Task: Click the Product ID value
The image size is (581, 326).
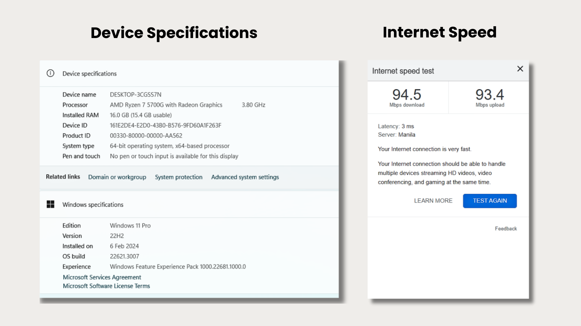Action: (146, 136)
